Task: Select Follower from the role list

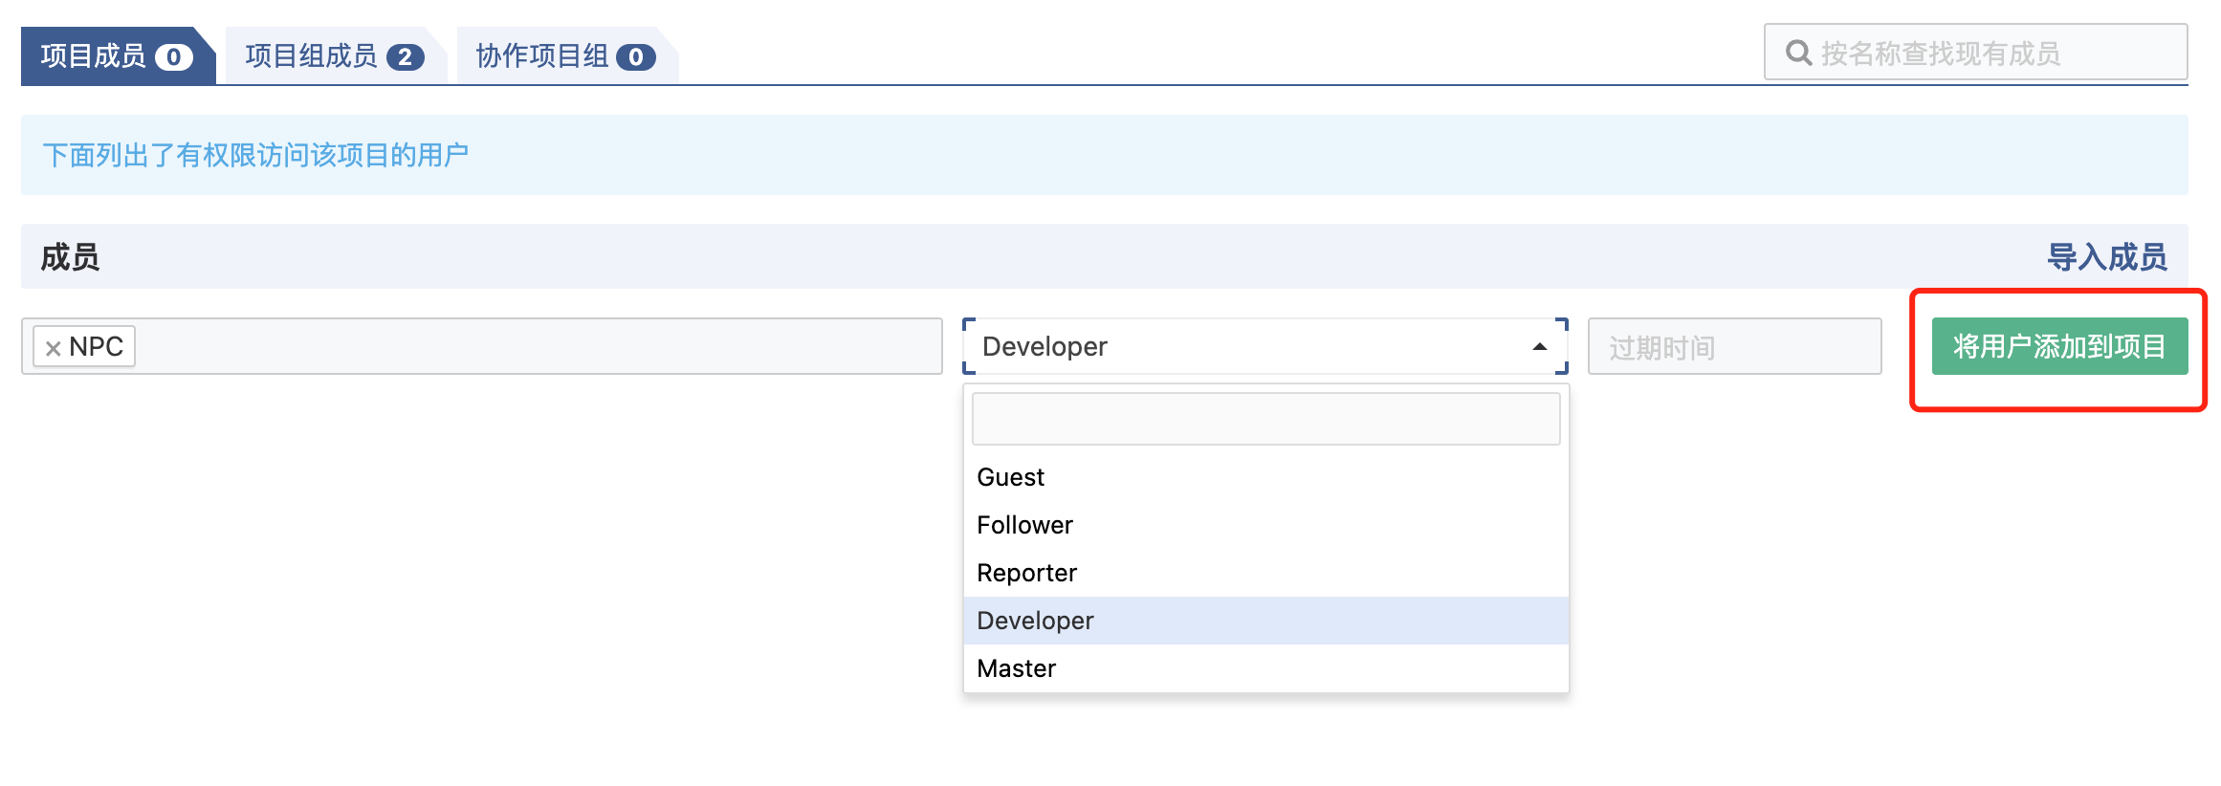Action: [x=1024, y=525]
